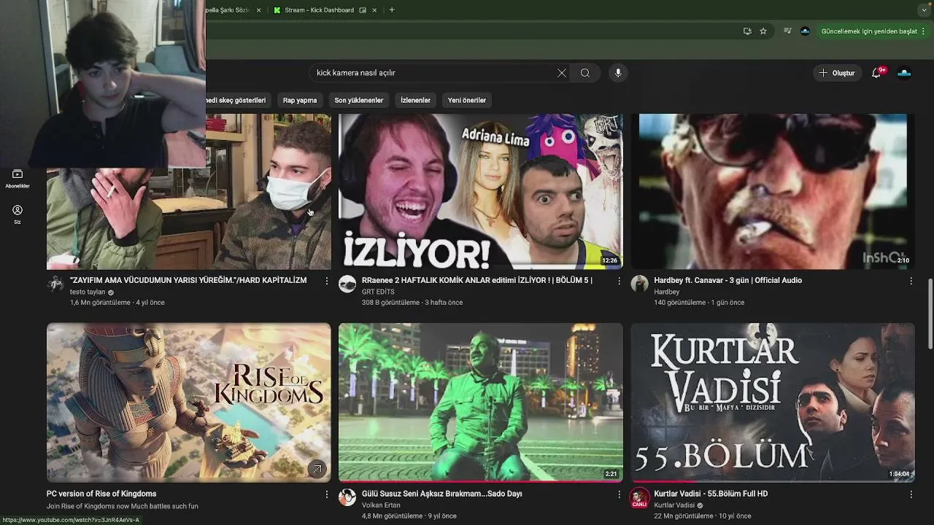Click the picture-in-picture icon on the Kick tab
Screen dimensions: 934x525
click(363, 10)
